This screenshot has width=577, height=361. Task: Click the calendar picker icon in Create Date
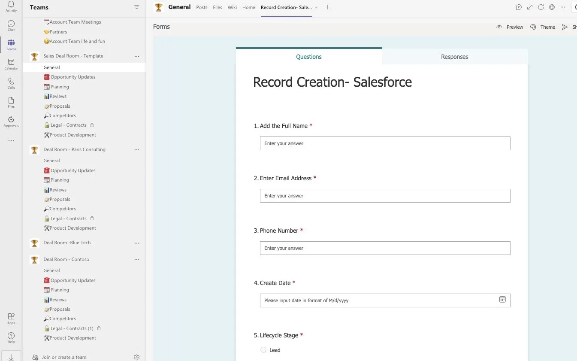click(x=502, y=300)
